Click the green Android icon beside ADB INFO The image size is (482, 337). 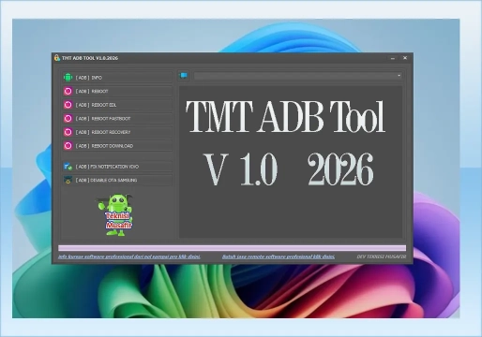click(x=68, y=78)
